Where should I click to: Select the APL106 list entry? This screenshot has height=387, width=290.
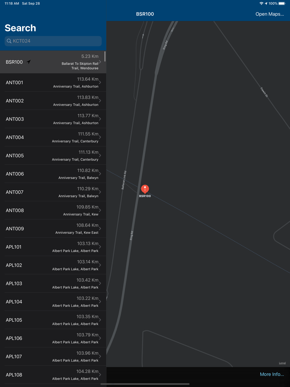(x=53, y=338)
